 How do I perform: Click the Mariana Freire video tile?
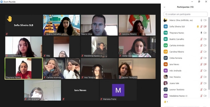pyautogui.click(x=118, y=90)
